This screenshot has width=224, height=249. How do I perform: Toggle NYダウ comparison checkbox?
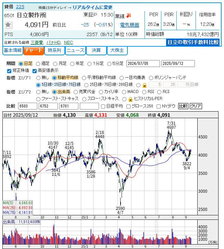tap(159, 106)
